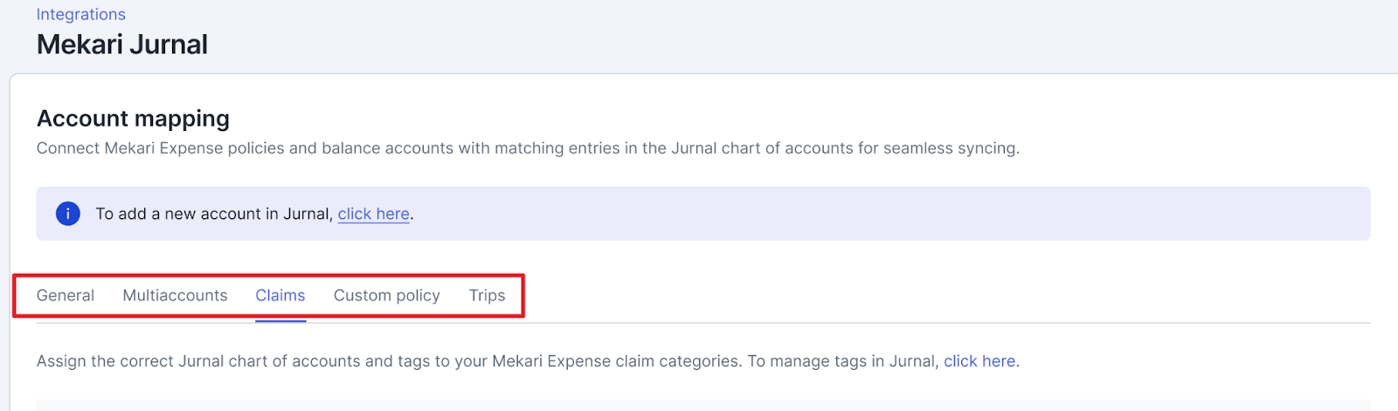Click the Connect Mekari Expense policies description
1398x411 pixels.
tap(528, 148)
